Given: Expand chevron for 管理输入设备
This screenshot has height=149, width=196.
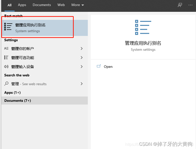Looking at the screenshot, I should coord(82,67).
